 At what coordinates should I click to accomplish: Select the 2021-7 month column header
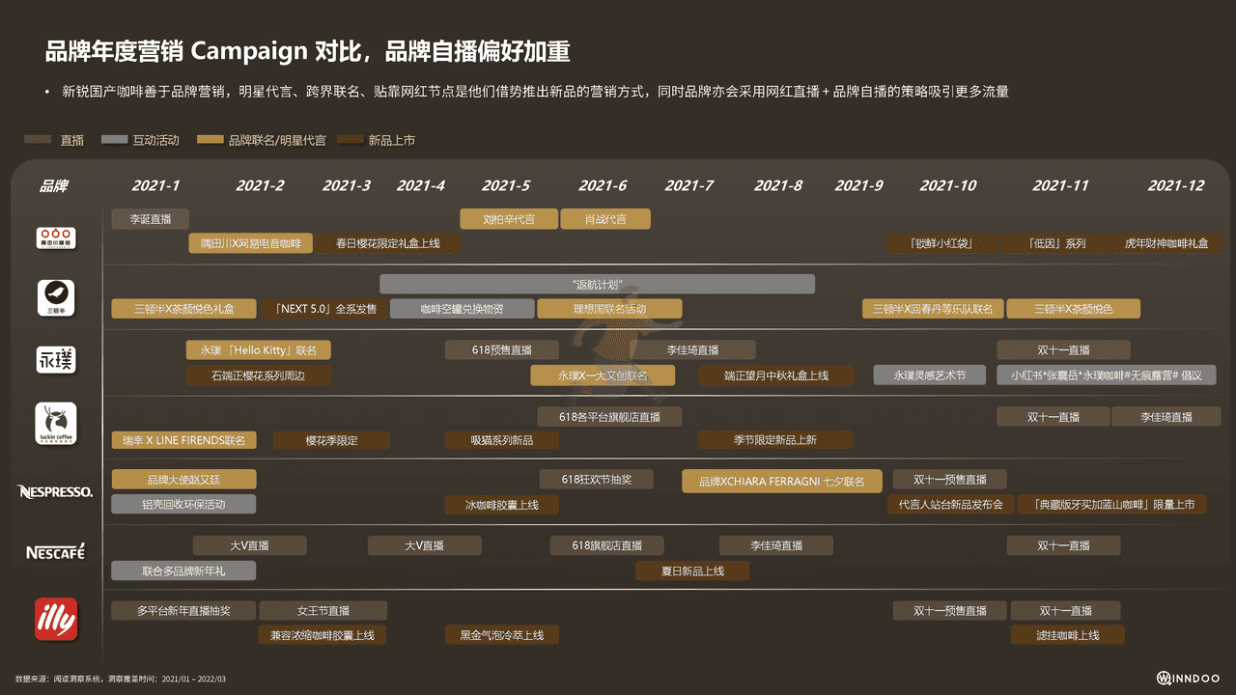(689, 185)
